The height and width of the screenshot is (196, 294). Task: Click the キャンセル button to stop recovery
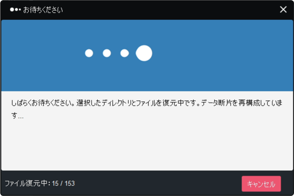click(x=261, y=184)
